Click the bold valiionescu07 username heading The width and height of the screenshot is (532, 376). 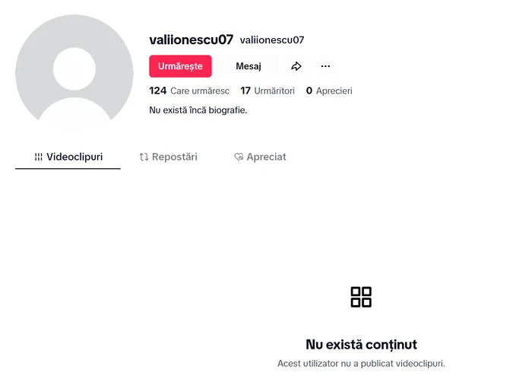click(192, 40)
